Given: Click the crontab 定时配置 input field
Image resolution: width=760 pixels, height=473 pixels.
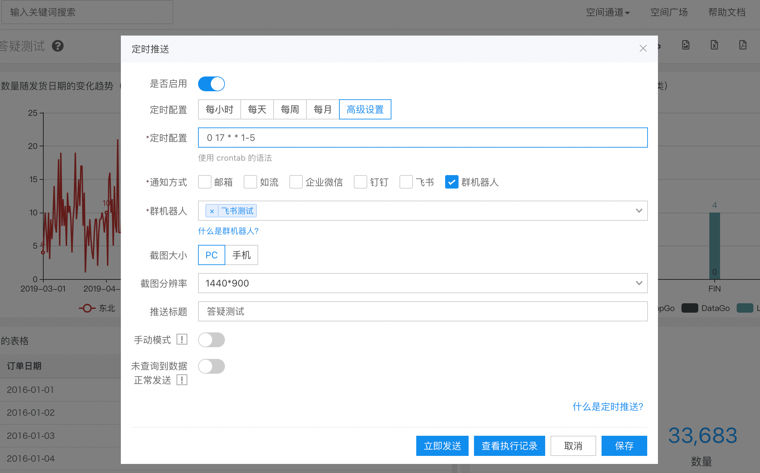Looking at the screenshot, I should (x=423, y=138).
